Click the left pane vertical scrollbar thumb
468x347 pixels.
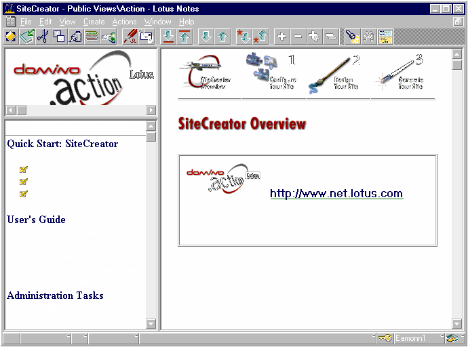151,137
